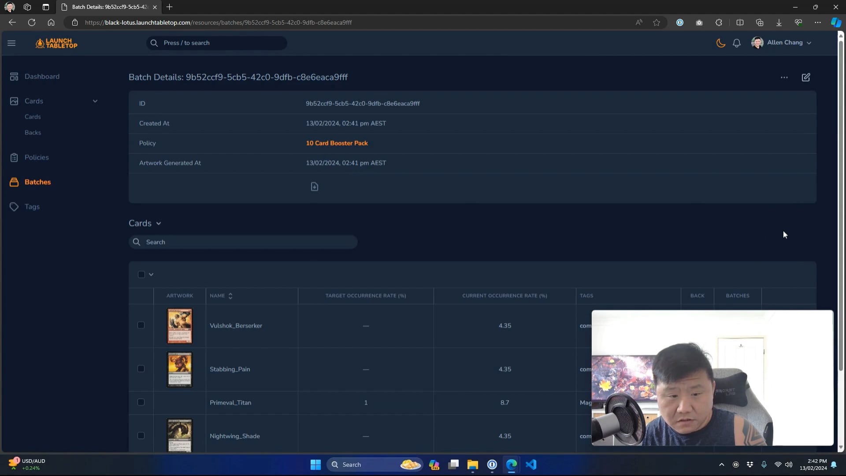Toggle dark mode moon icon

tap(720, 43)
